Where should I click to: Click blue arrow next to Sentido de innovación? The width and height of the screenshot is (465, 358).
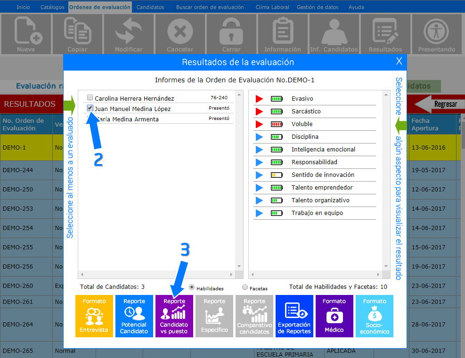259,175
